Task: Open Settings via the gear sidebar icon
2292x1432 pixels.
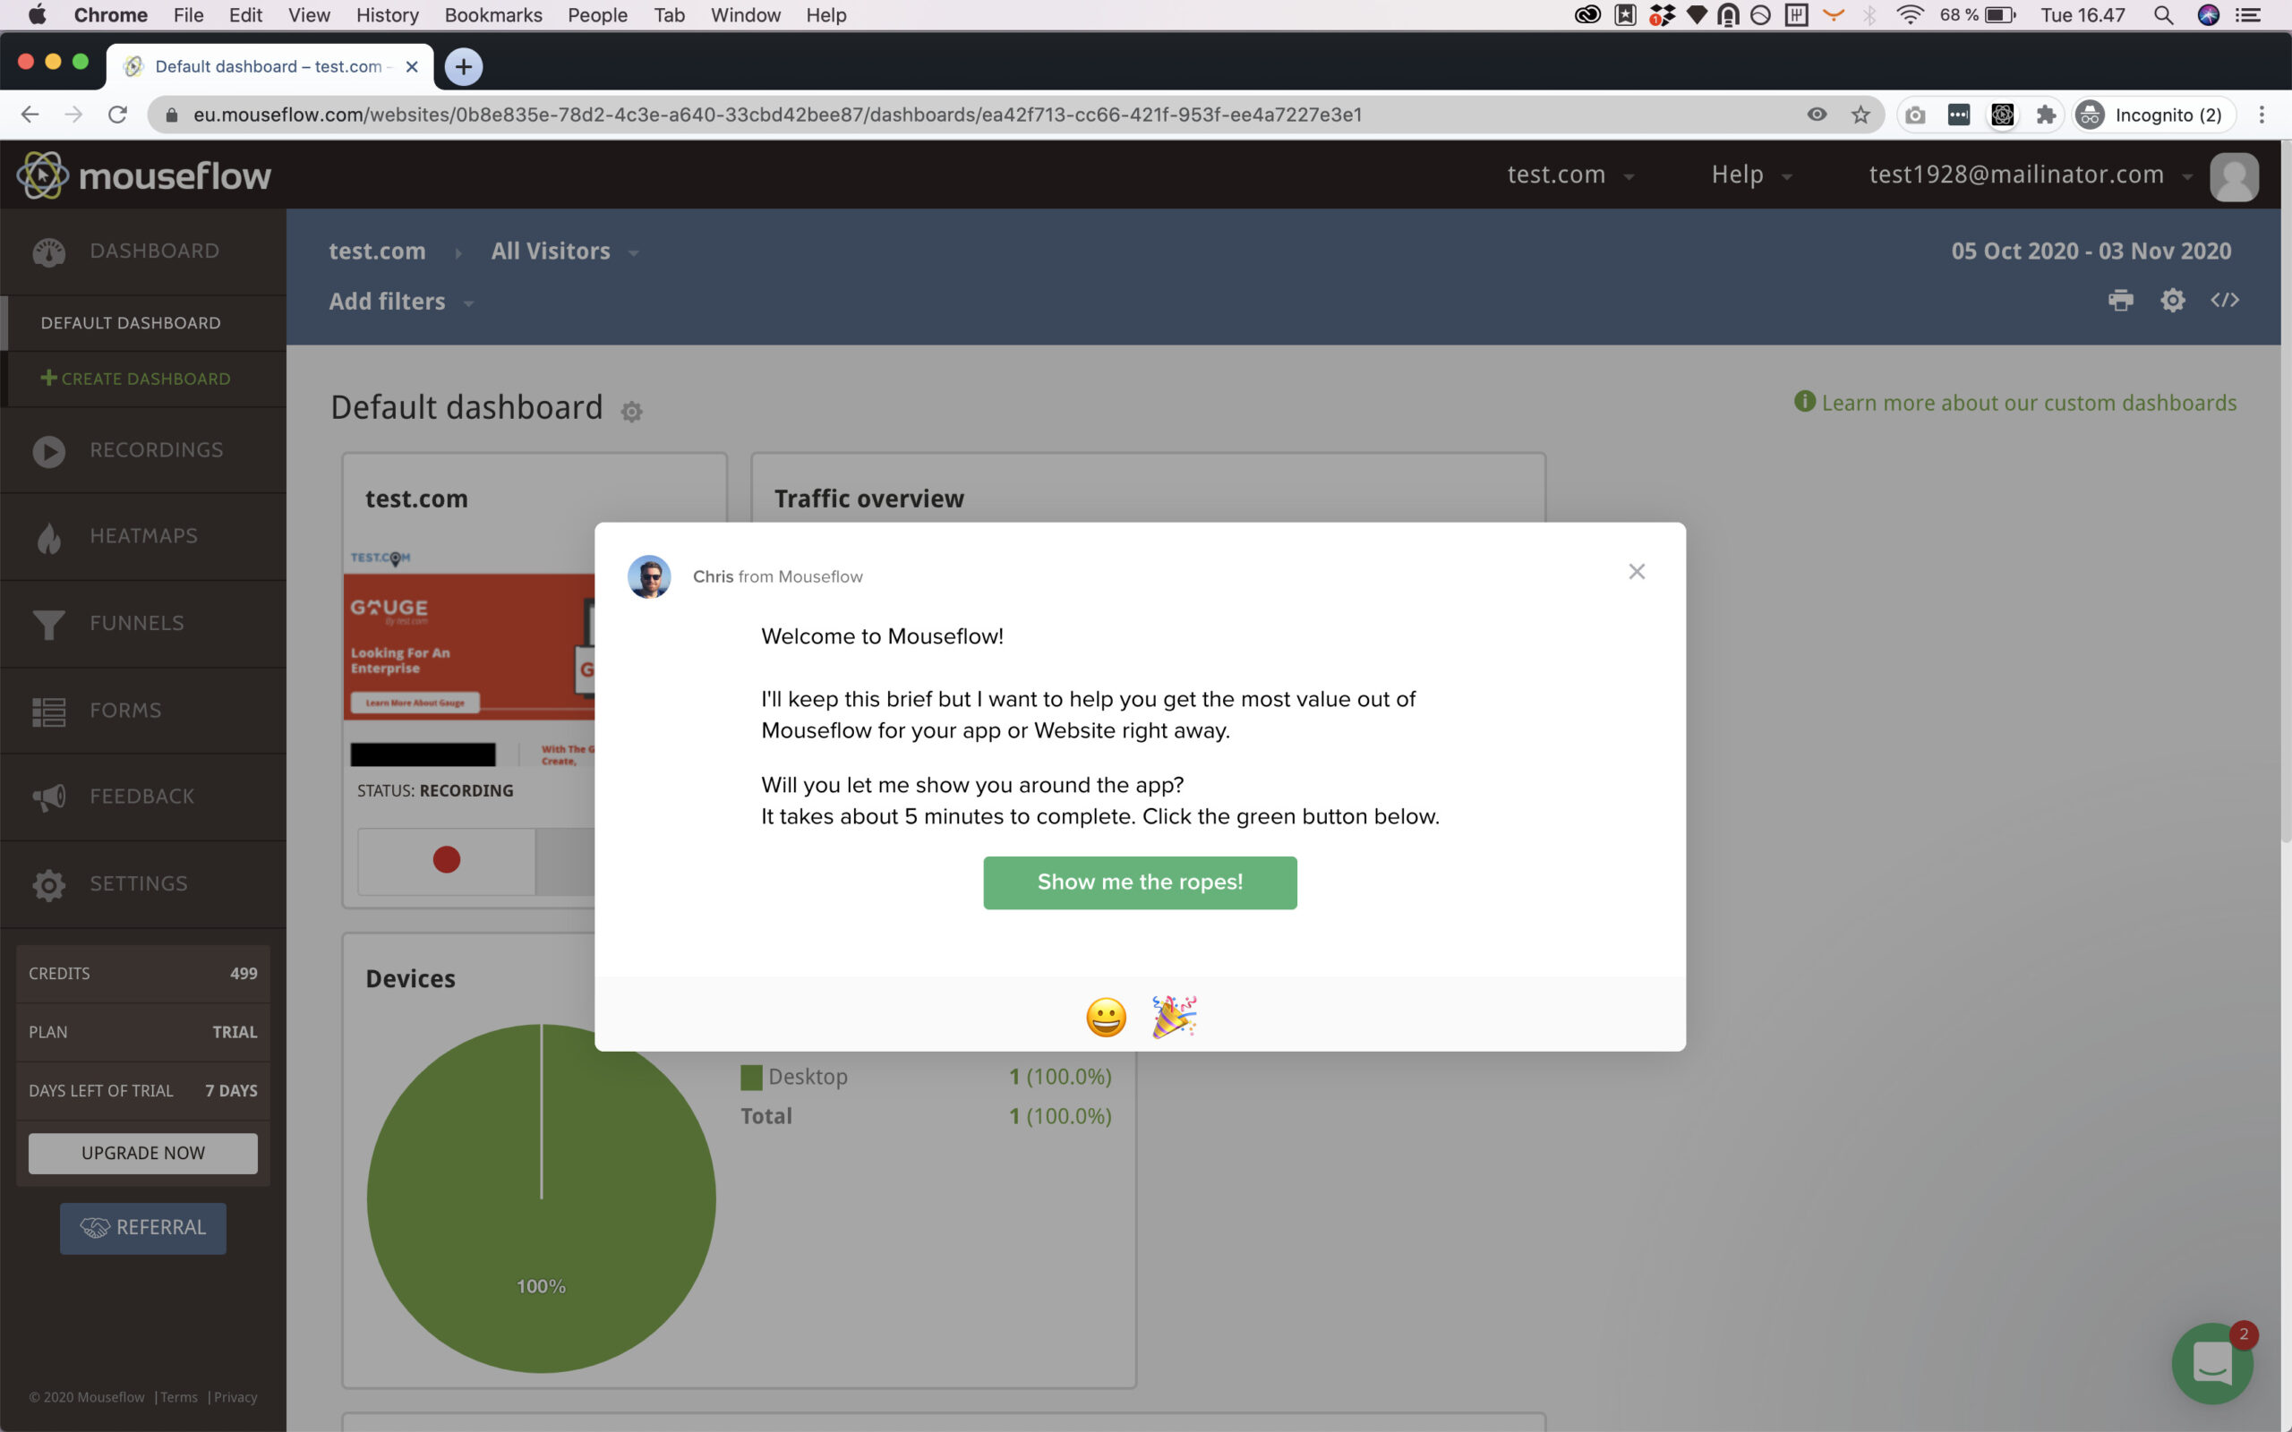Action: [x=48, y=883]
